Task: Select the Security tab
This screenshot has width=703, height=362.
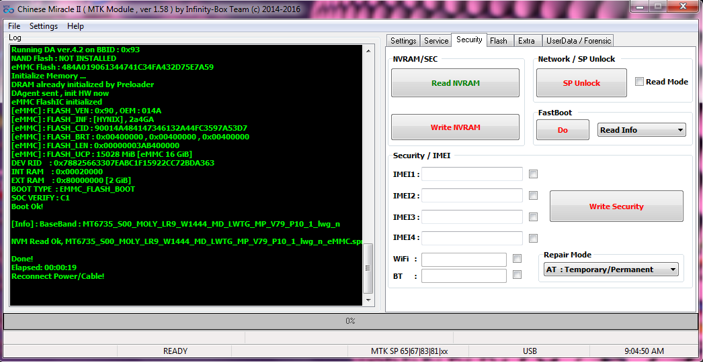Action: tap(469, 40)
